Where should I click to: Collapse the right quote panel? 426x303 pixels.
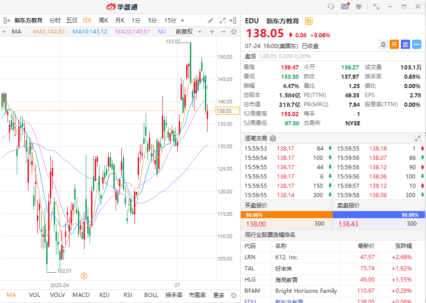(233, 21)
